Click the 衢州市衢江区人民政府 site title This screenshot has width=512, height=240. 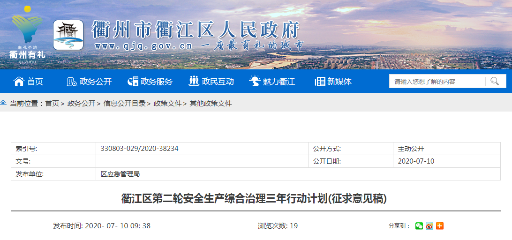pyautogui.click(x=196, y=30)
